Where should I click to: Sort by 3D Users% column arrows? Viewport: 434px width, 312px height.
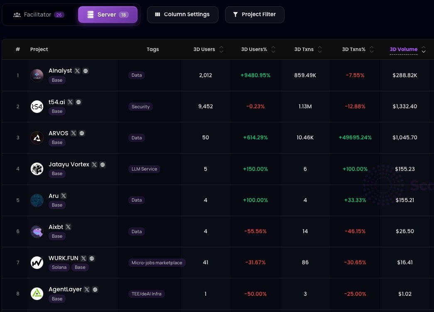[x=273, y=49]
